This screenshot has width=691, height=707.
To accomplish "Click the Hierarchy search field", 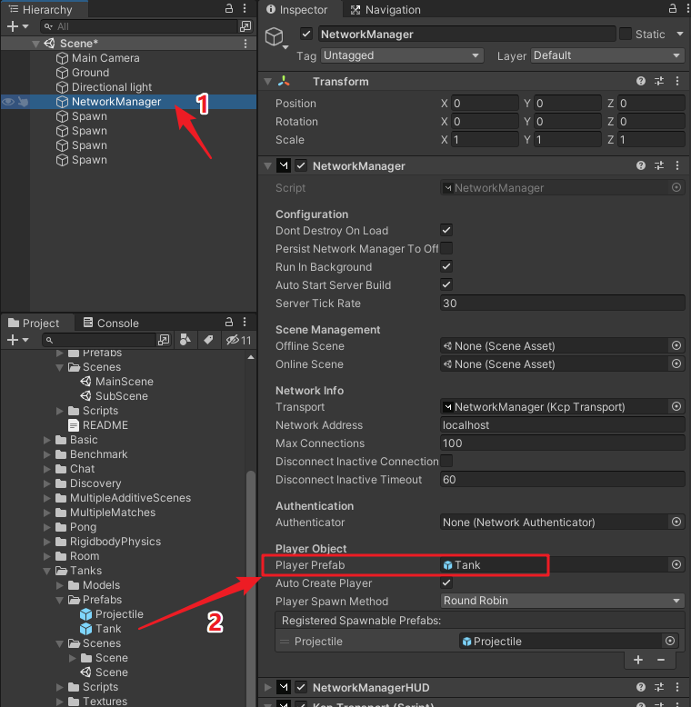I will 139,26.
